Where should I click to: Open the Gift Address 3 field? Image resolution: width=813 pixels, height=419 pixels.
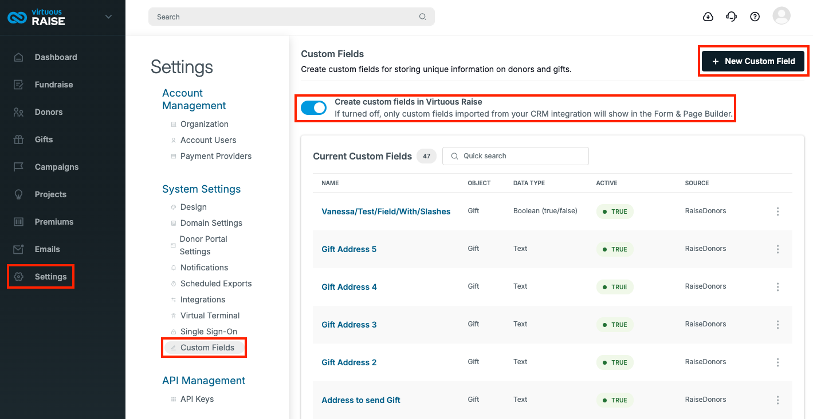349,325
